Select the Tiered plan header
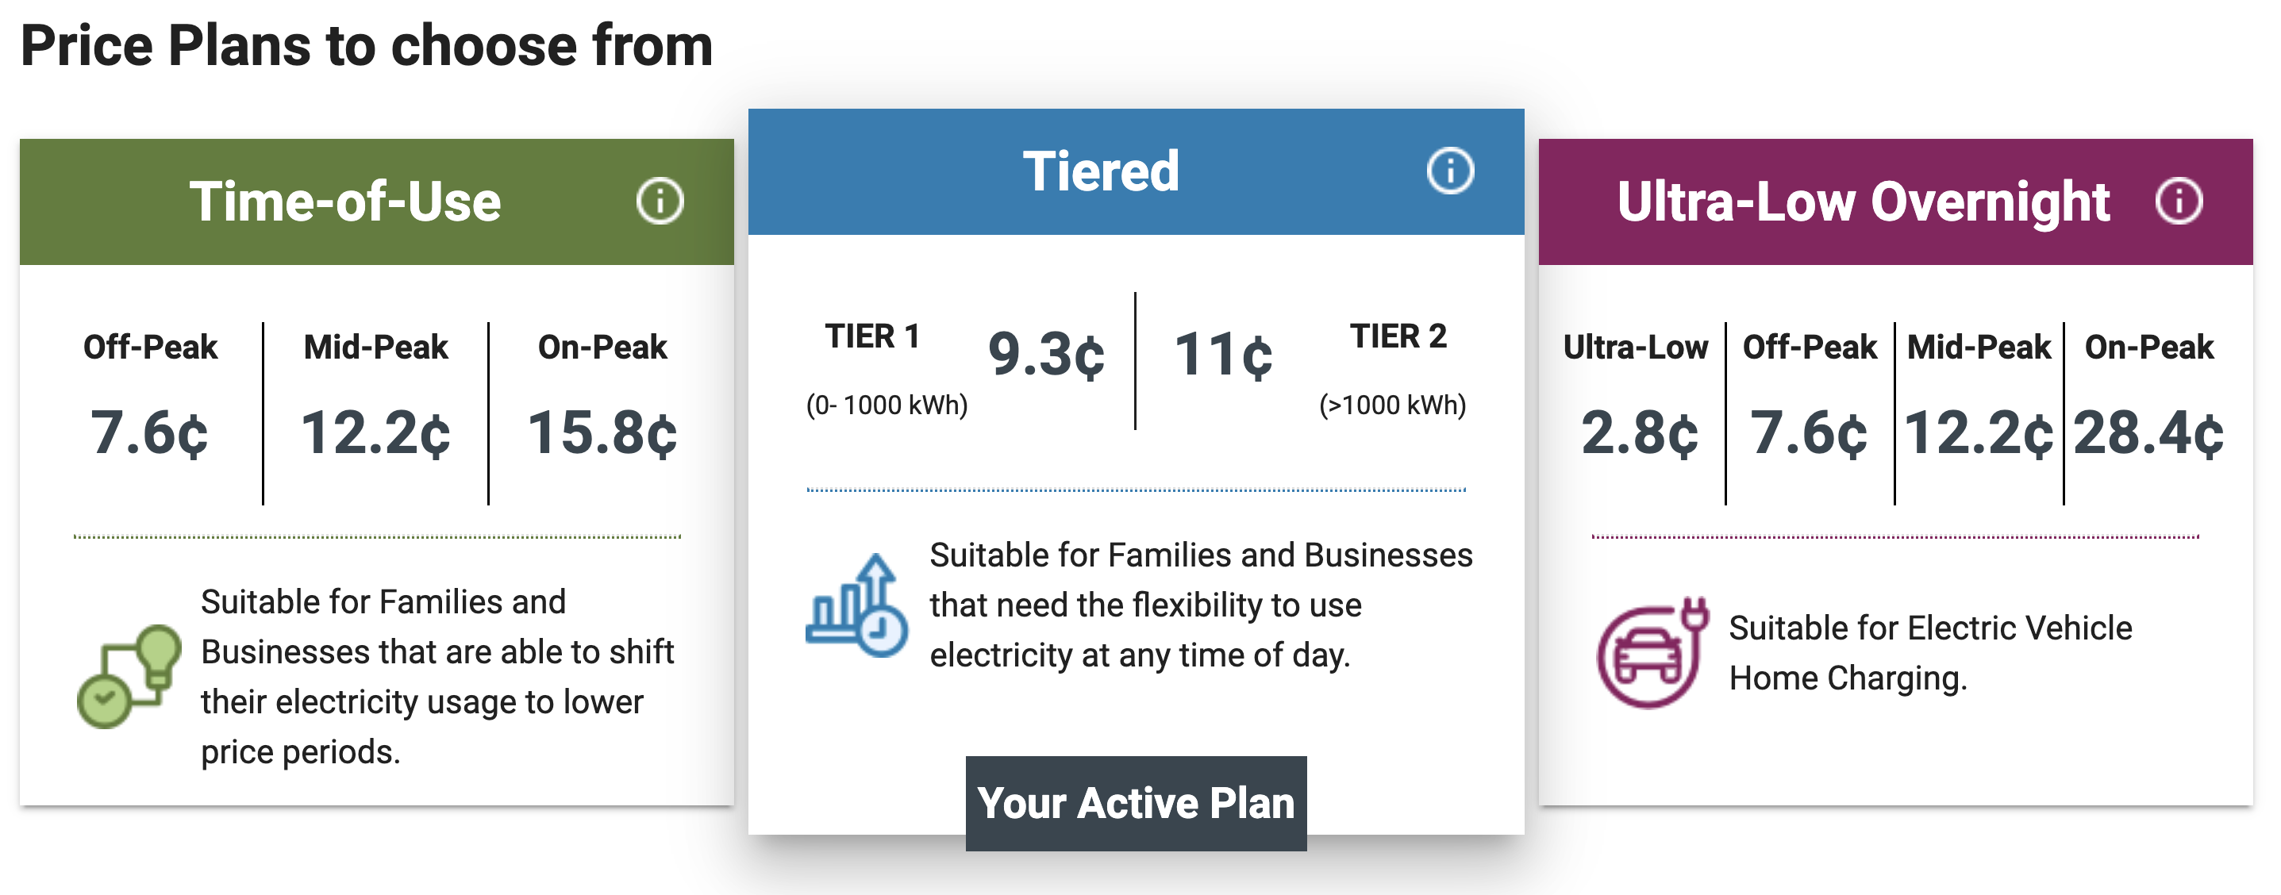Viewport: 2281px width, 895px height. coord(1136,171)
